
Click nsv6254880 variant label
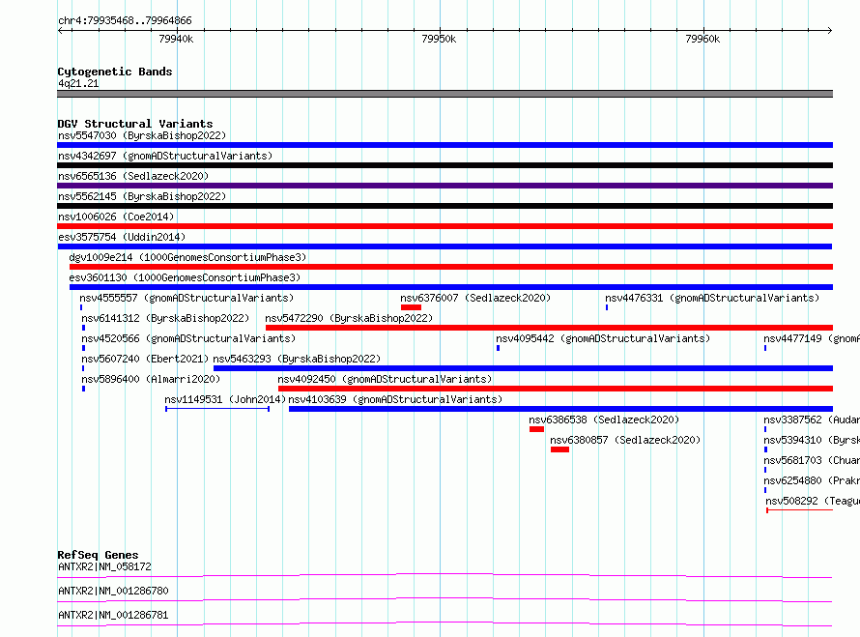tap(812, 480)
